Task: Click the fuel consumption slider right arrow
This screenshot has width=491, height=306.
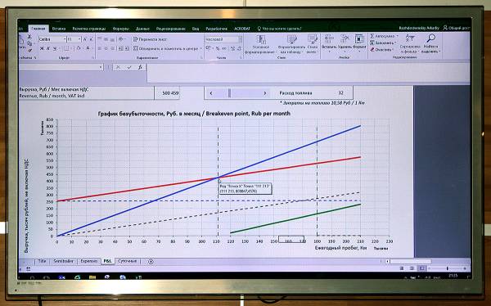Action: [x=265, y=93]
